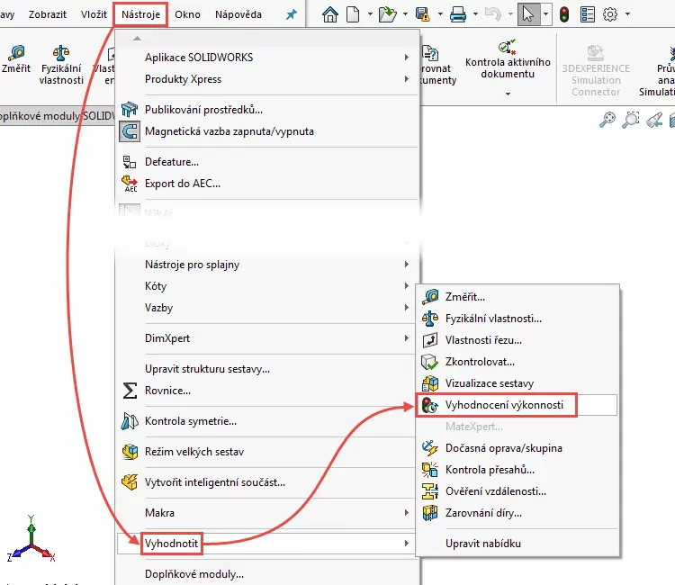This screenshot has width=675, height=585.
Task: Expand Makra submenu
Action: coord(267,513)
